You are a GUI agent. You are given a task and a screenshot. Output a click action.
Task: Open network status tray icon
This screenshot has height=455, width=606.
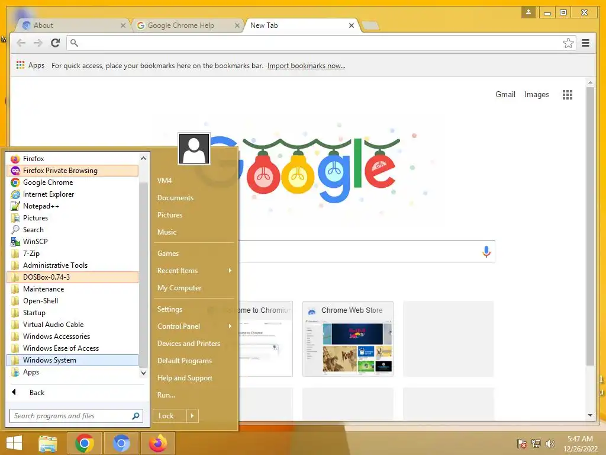tap(536, 443)
